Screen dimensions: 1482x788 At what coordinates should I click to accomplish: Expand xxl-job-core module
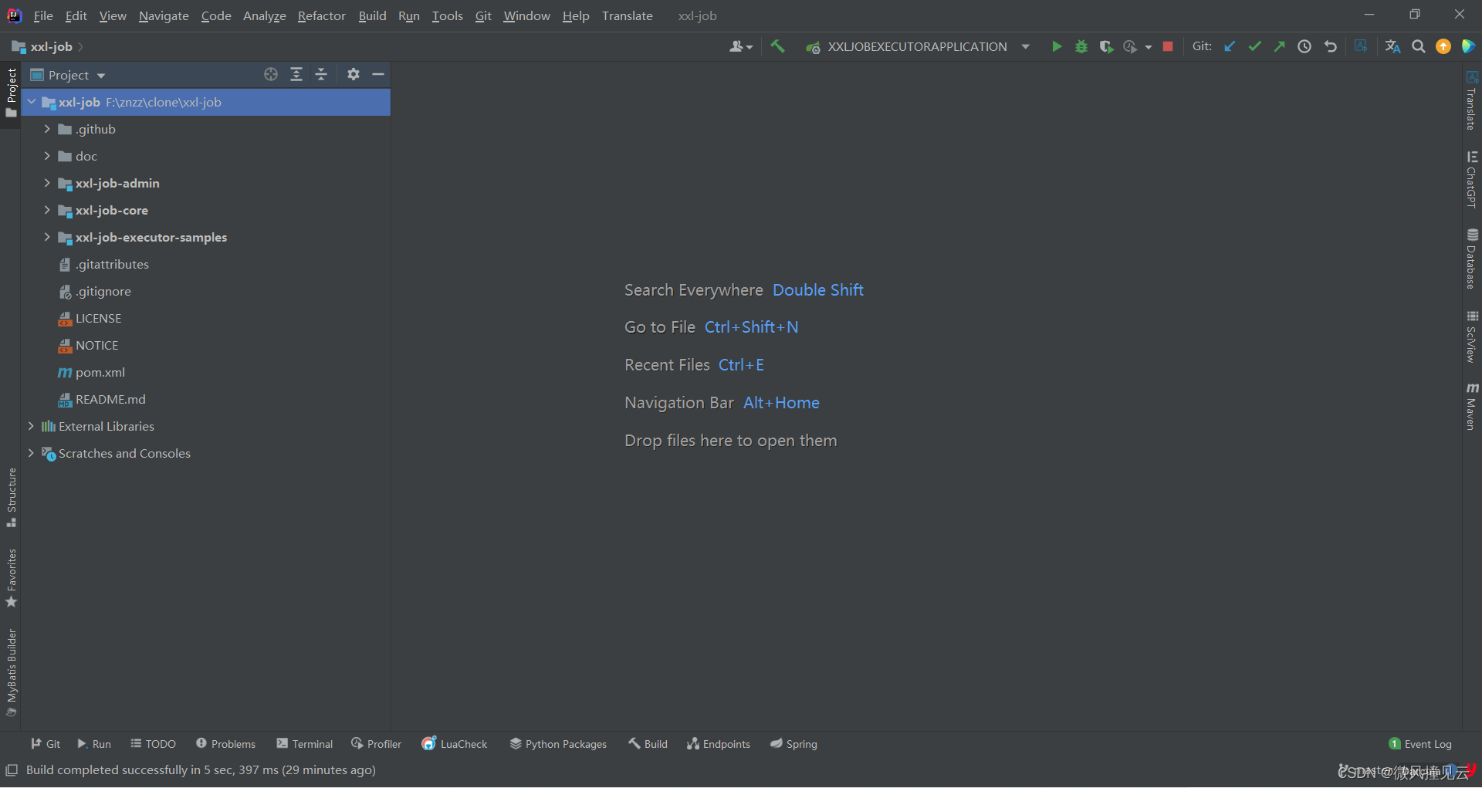(47, 210)
